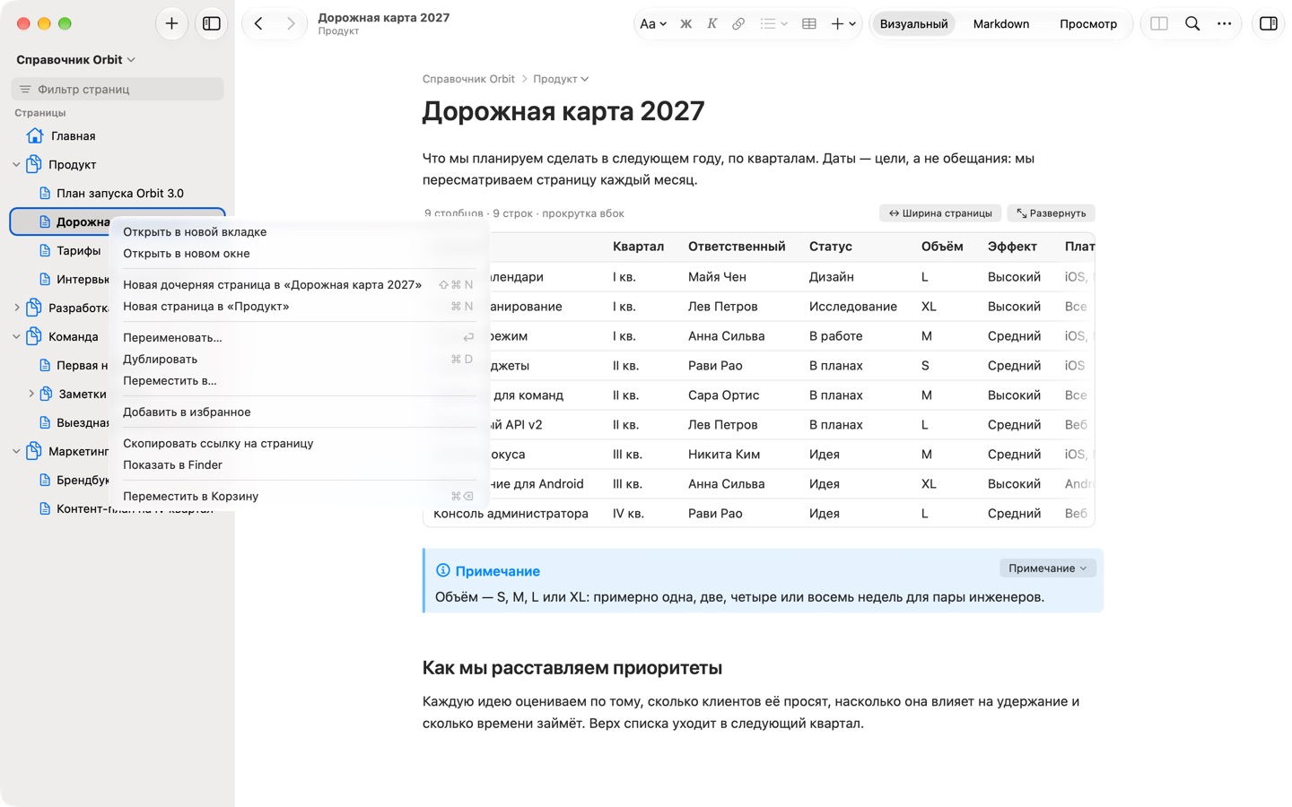Open the list style dropdown

click(x=773, y=24)
